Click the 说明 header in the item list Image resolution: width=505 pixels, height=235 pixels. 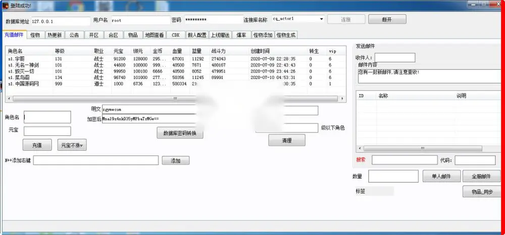click(x=478, y=96)
